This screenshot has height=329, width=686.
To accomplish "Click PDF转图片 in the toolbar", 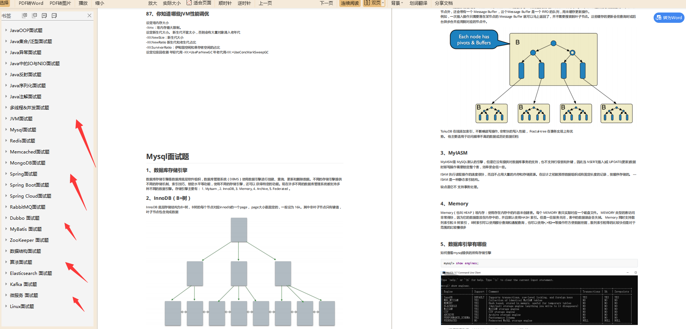I will 60,3.
